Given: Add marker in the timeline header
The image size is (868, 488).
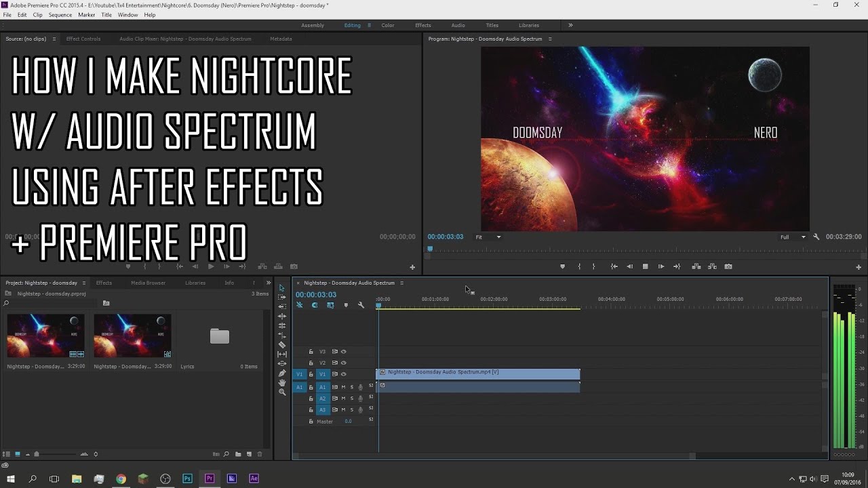Looking at the screenshot, I should pyautogui.click(x=346, y=305).
